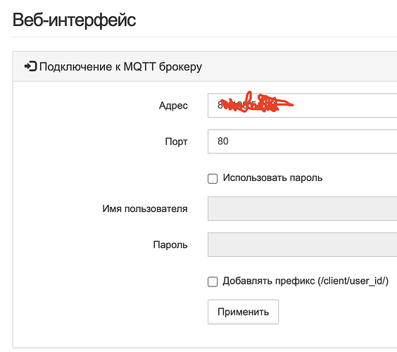Click the sign-in arrow icon in panel header
Screen dimensions: 397x352
[31, 66]
